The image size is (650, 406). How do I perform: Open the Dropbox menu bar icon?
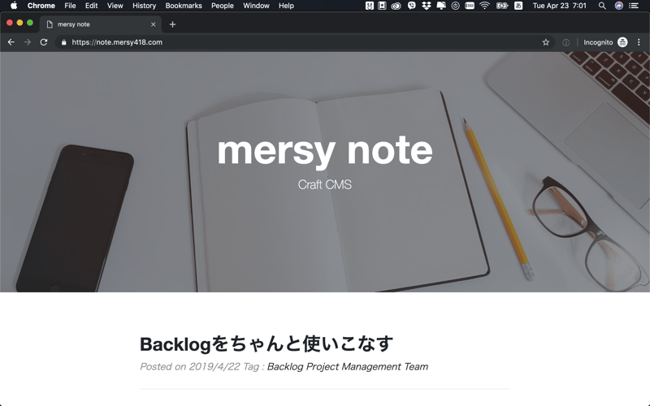pyautogui.click(x=427, y=6)
